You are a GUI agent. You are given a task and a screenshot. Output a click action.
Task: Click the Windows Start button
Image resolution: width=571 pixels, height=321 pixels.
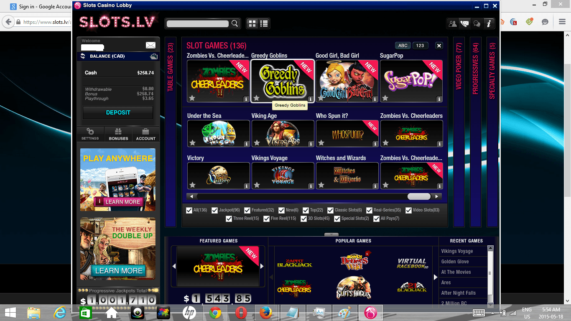coord(10,313)
